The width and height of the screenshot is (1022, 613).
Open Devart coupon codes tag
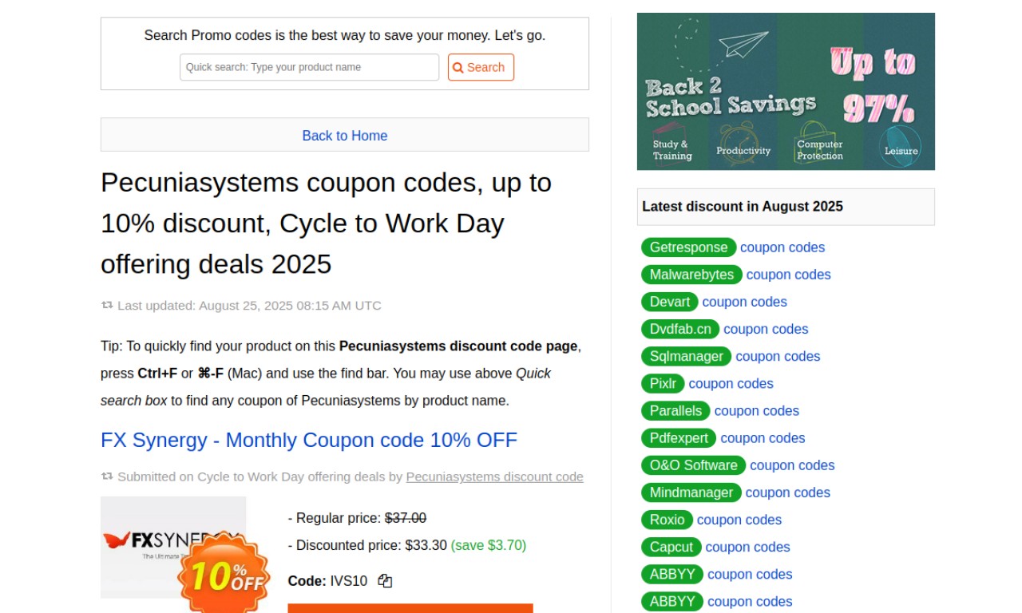(x=670, y=302)
